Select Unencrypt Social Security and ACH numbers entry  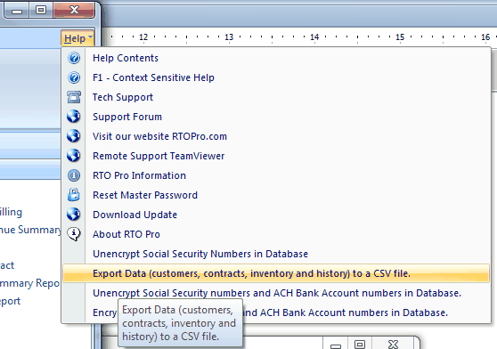pyautogui.click(x=276, y=293)
